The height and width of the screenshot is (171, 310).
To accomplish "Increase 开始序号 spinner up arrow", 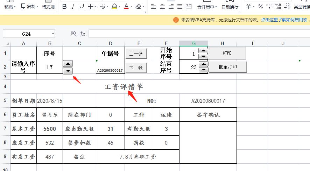I will [203, 51].
